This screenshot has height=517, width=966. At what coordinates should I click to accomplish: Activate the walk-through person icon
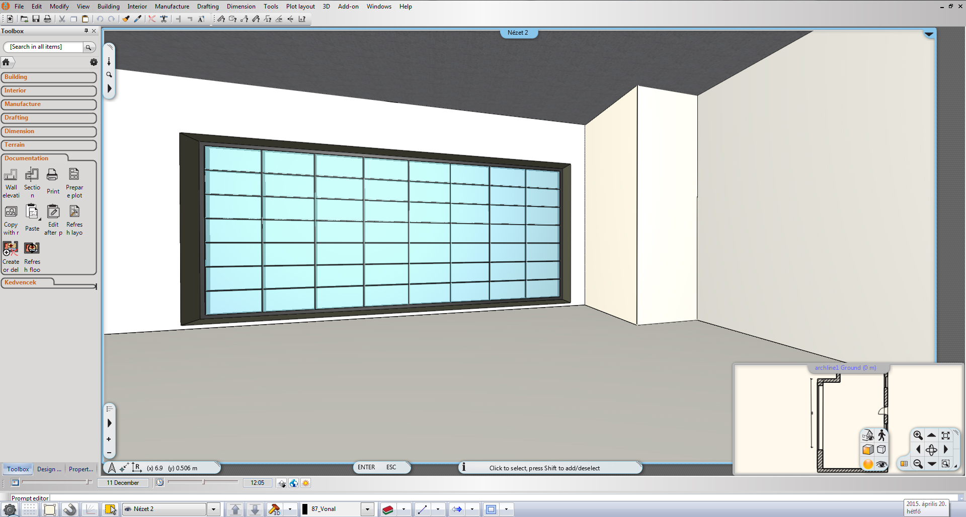881,436
